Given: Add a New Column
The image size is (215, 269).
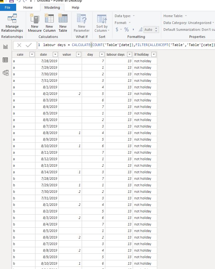Looking at the screenshot, I should [x=49, y=23].
